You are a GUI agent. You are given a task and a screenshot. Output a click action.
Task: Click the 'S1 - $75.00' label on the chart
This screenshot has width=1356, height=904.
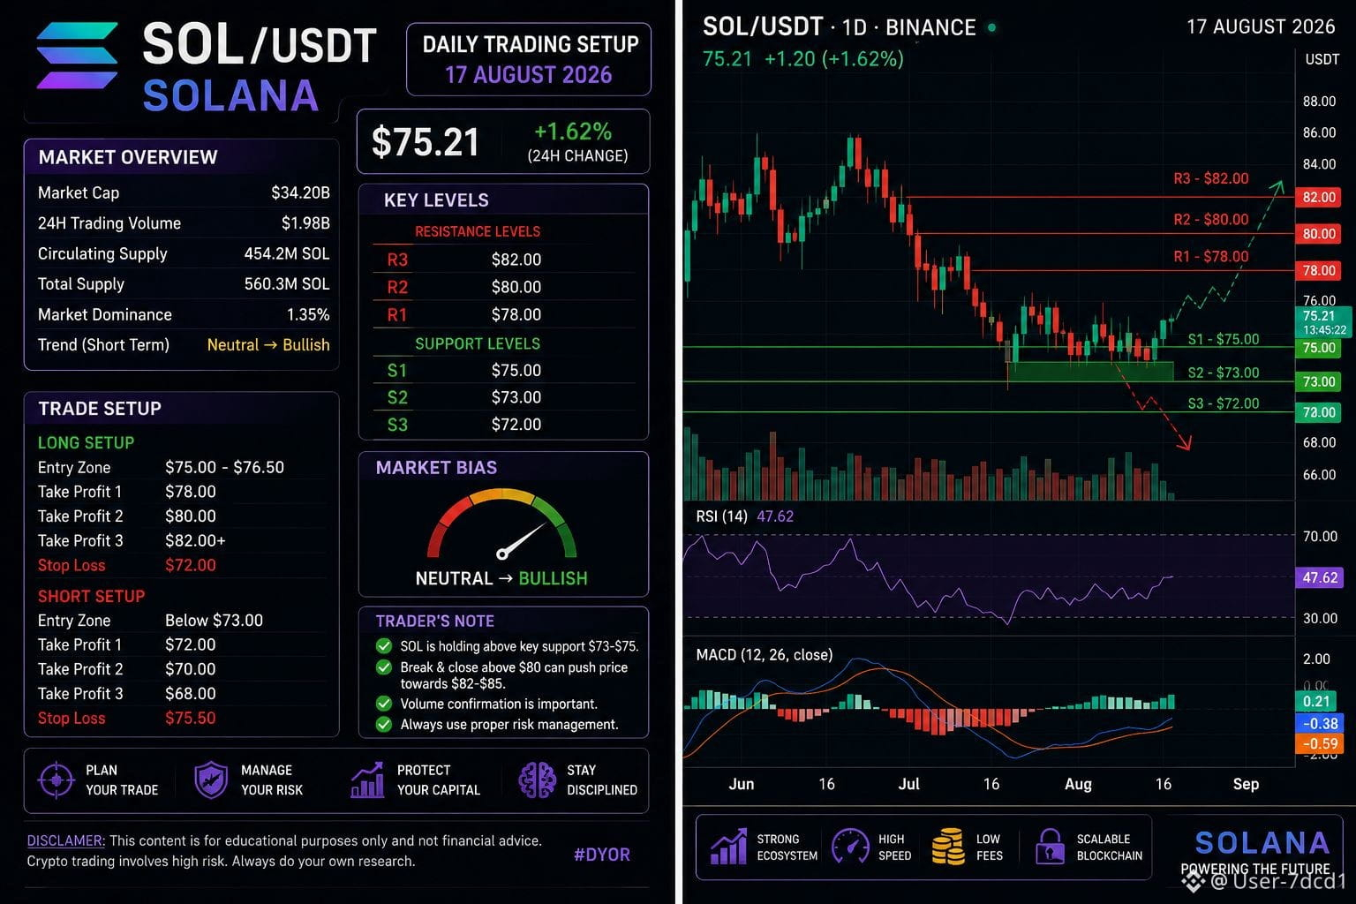point(1224,339)
